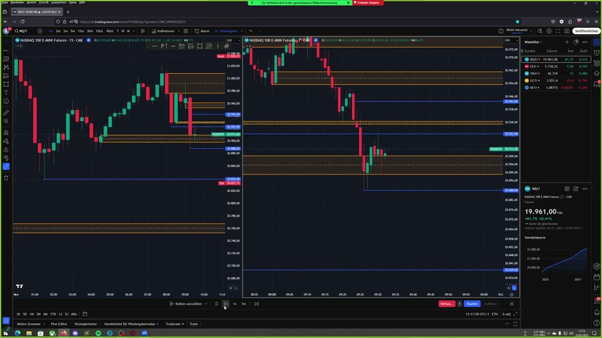Image resolution: width=602 pixels, height=338 pixels.
Task: Open the quick search icon in the top bar
Action: 540,31
